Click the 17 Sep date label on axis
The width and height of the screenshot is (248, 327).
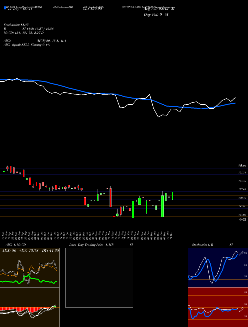coord(3,235)
